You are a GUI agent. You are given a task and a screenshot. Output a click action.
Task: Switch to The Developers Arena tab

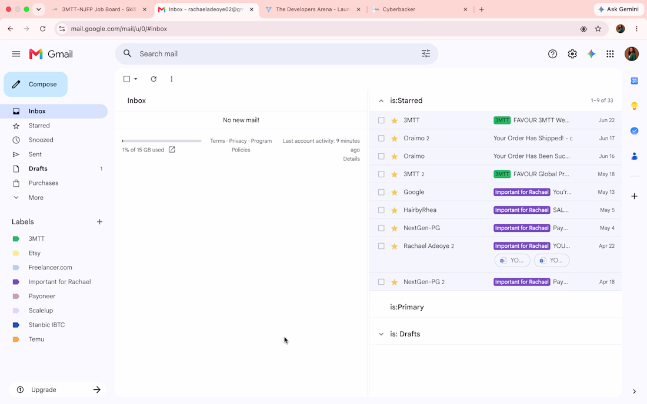(x=313, y=9)
